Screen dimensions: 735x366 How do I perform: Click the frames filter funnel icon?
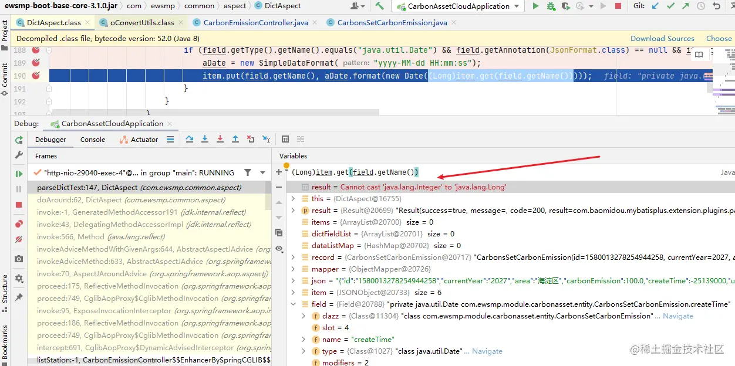[248, 172]
